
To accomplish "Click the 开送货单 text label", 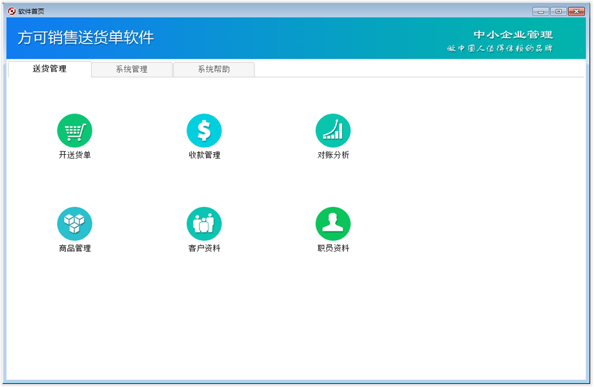I will point(75,155).
